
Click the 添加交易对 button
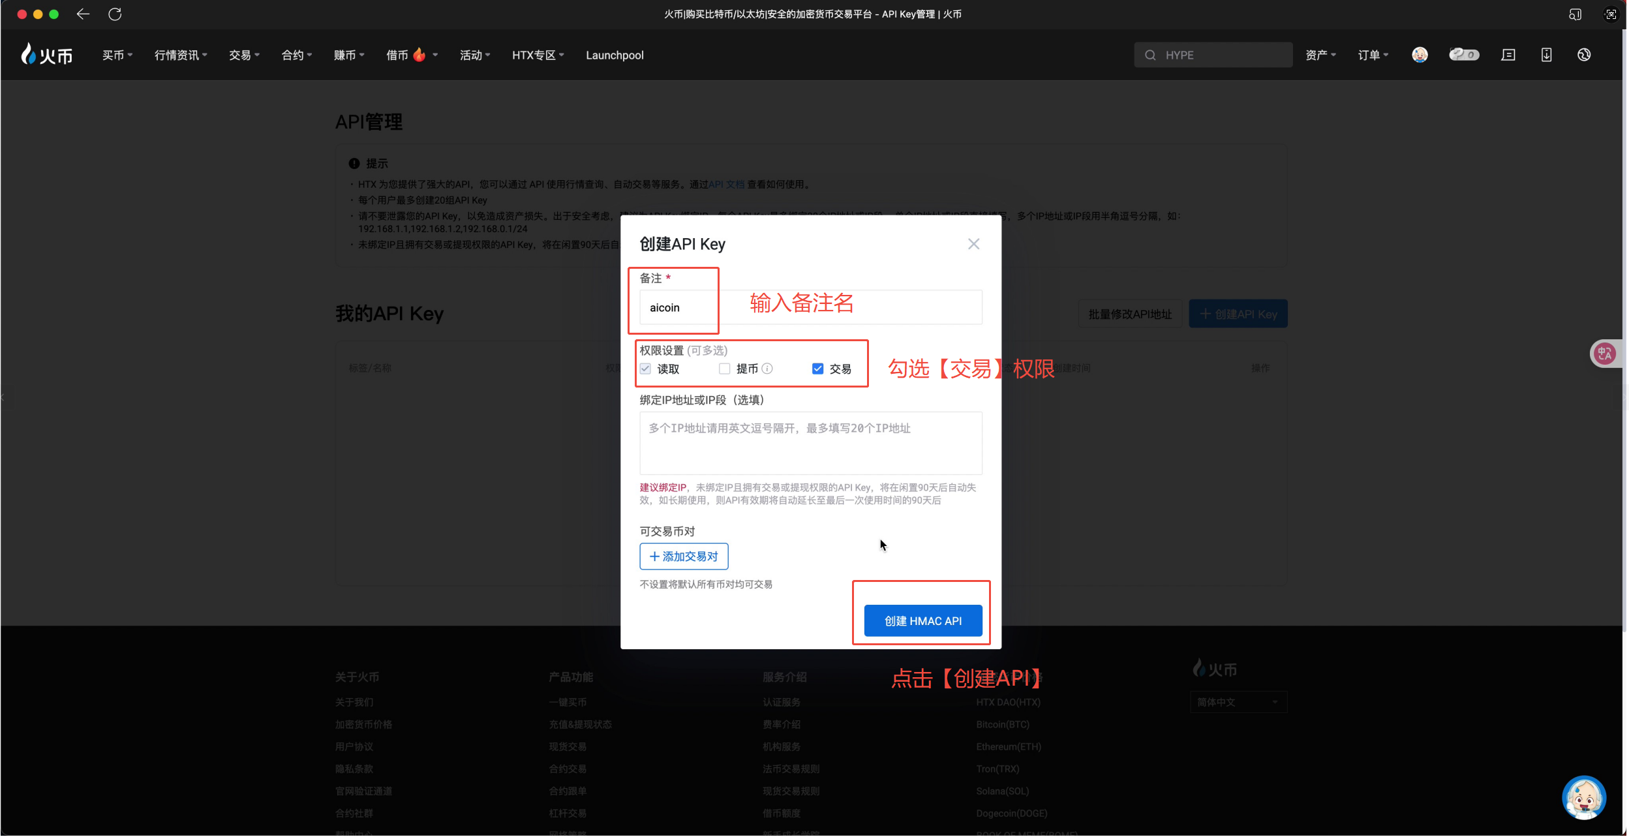click(x=684, y=557)
